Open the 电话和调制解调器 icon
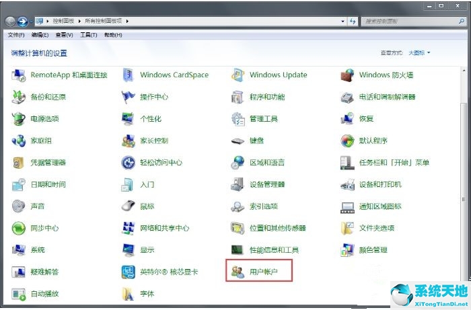This screenshot has width=471, height=310. tap(347, 97)
